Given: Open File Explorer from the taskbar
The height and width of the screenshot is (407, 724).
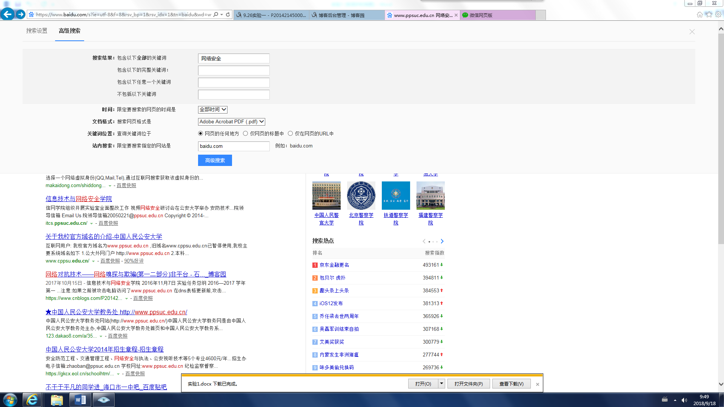Looking at the screenshot, I should (57, 400).
